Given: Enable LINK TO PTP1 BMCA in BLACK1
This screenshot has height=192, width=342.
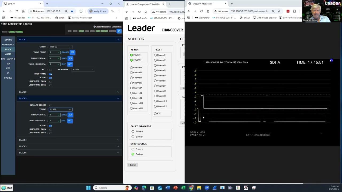Looking at the screenshot, I should (50, 81).
